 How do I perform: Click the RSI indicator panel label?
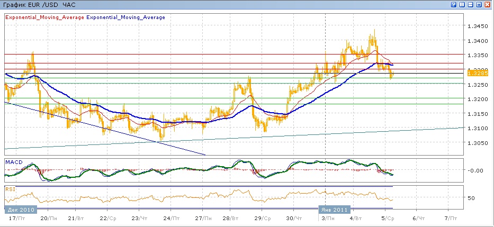coord(10,188)
